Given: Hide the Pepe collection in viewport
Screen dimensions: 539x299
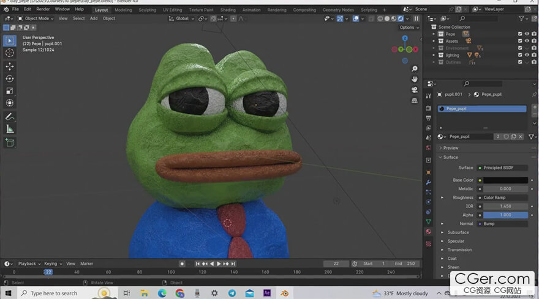Looking at the screenshot, I should pos(527,34).
